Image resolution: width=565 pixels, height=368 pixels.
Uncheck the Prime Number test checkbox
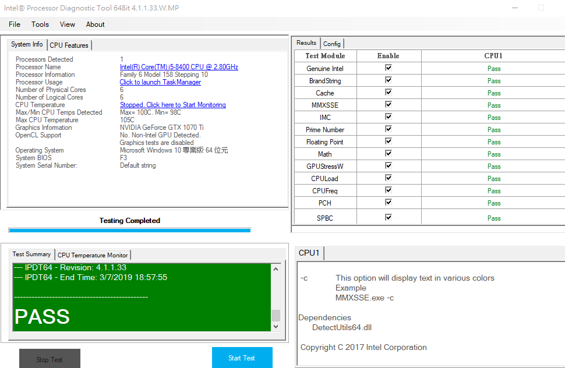389,129
